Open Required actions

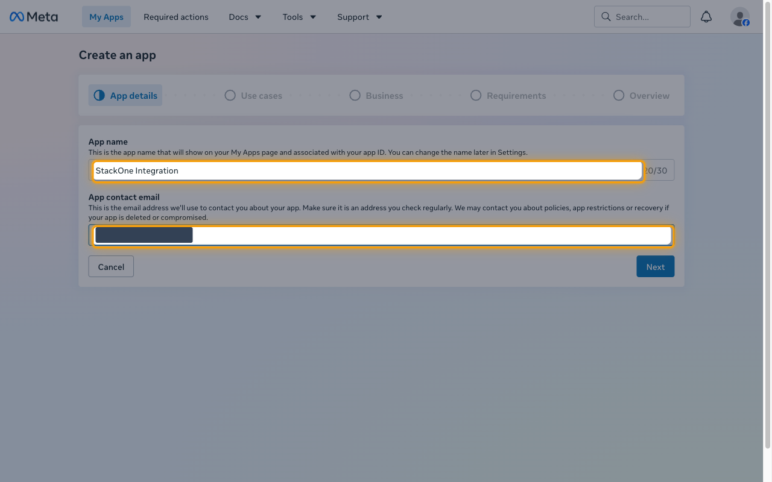coord(176,17)
